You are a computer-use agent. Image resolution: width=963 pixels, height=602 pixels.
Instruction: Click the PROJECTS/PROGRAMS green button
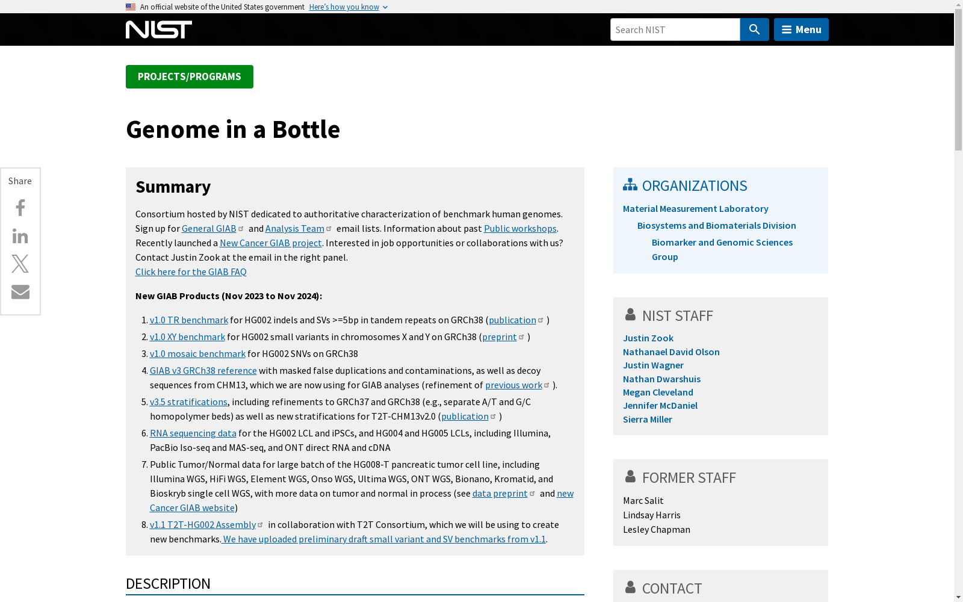pos(190,76)
